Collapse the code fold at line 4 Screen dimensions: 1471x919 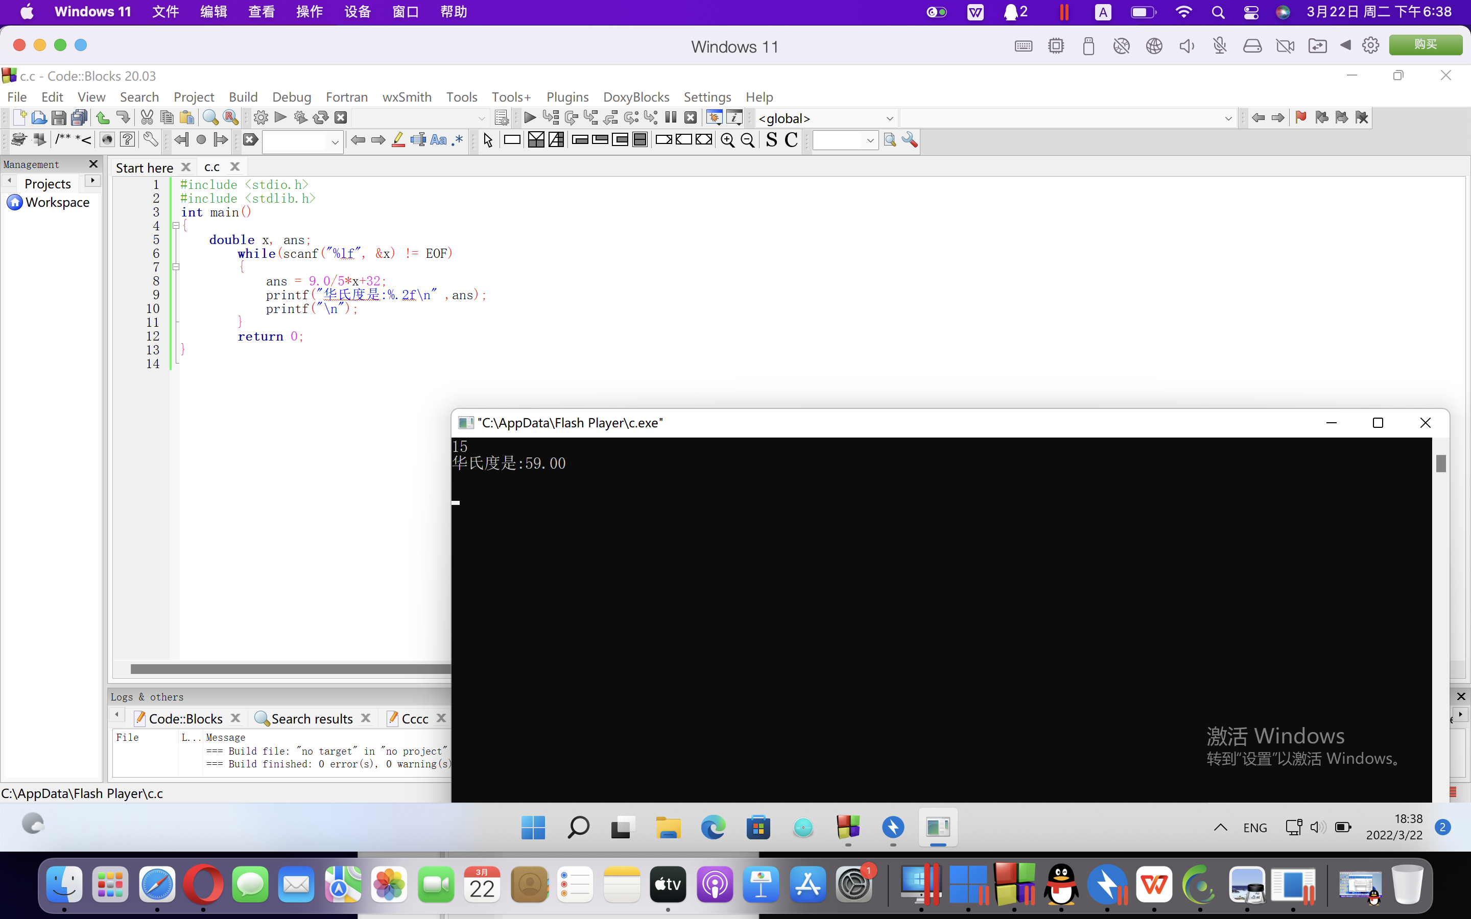point(176,226)
